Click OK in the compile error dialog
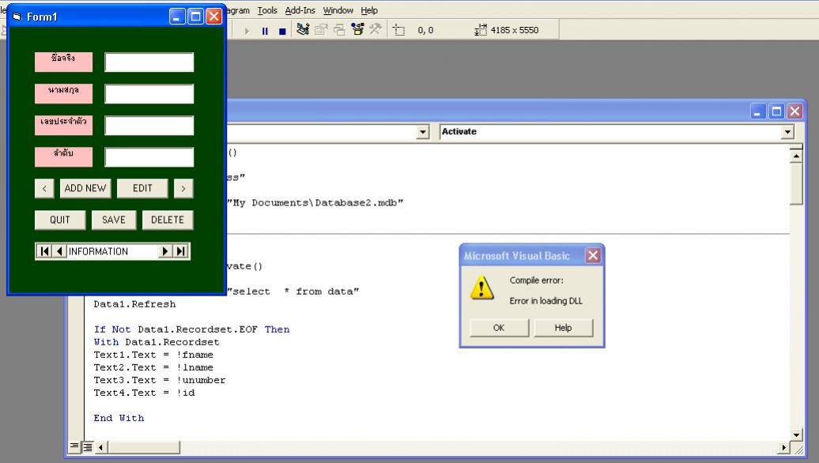This screenshot has width=819, height=463. (499, 328)
